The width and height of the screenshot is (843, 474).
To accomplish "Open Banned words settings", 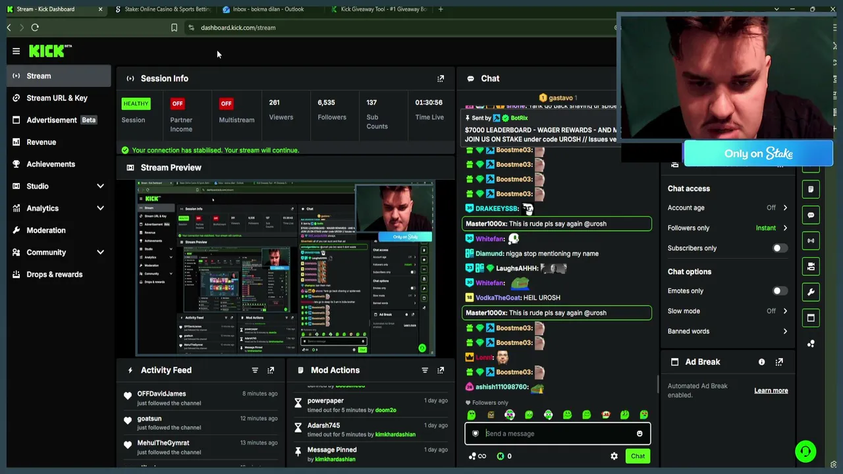I will click(x=728, y=331).
